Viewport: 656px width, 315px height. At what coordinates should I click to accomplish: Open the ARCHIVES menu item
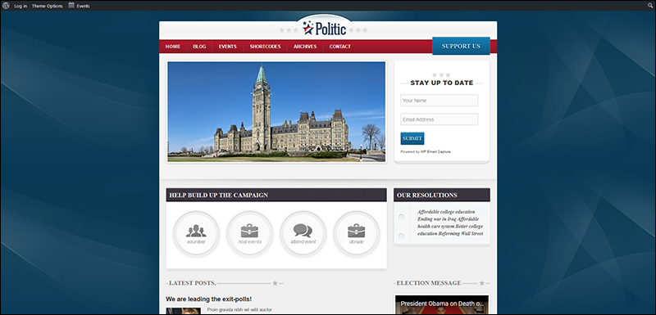[x=305, y=47]
